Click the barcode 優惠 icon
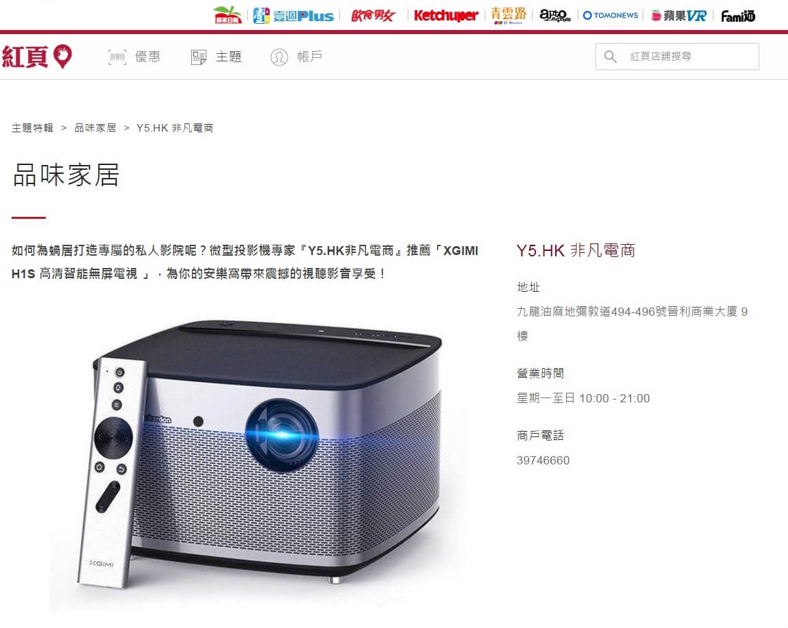This screenshot has width=788, height=628. point(117,57)
